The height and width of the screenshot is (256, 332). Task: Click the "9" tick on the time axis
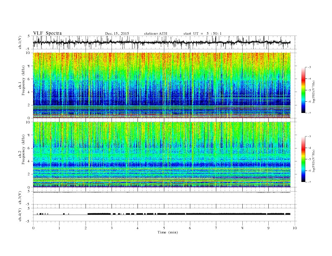point(268,228)
